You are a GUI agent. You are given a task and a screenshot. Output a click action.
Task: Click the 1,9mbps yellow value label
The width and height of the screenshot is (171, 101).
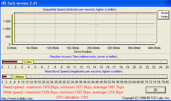(x=19, y=77)
